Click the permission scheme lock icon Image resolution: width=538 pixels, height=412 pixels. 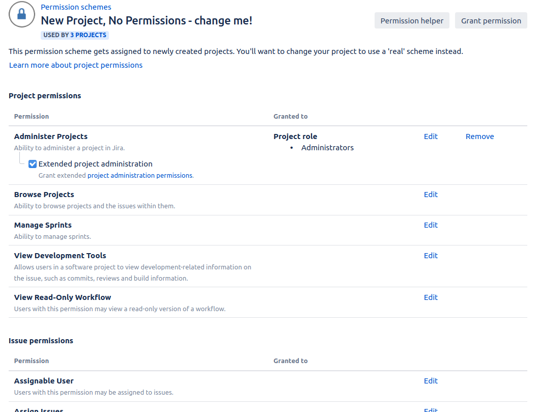coord(21,14)
